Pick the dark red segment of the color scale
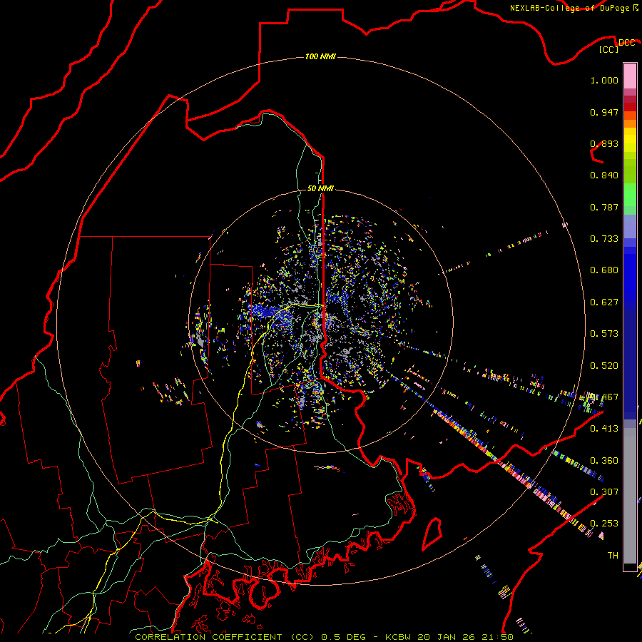This screenshot has height=642, width=642. pos(630,106)
